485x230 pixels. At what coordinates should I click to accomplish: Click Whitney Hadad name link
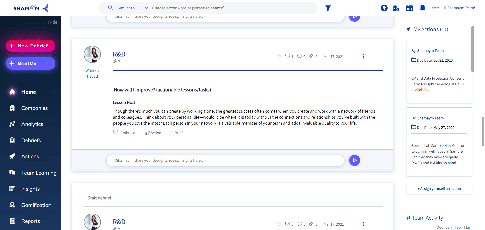tap(92, 73)
